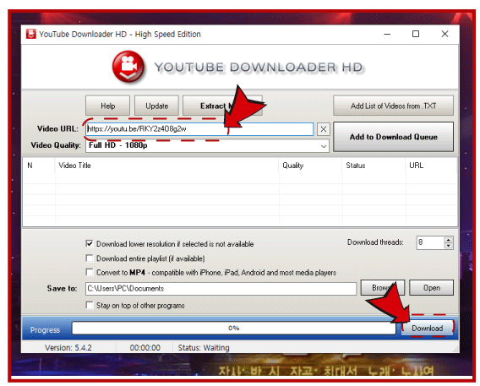Enable Convert to MP4 checkbox

point(90,273)
